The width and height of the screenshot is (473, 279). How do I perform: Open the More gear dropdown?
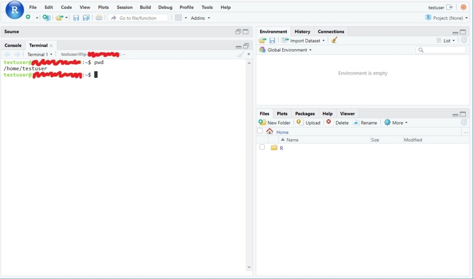(x=396, y=122)
